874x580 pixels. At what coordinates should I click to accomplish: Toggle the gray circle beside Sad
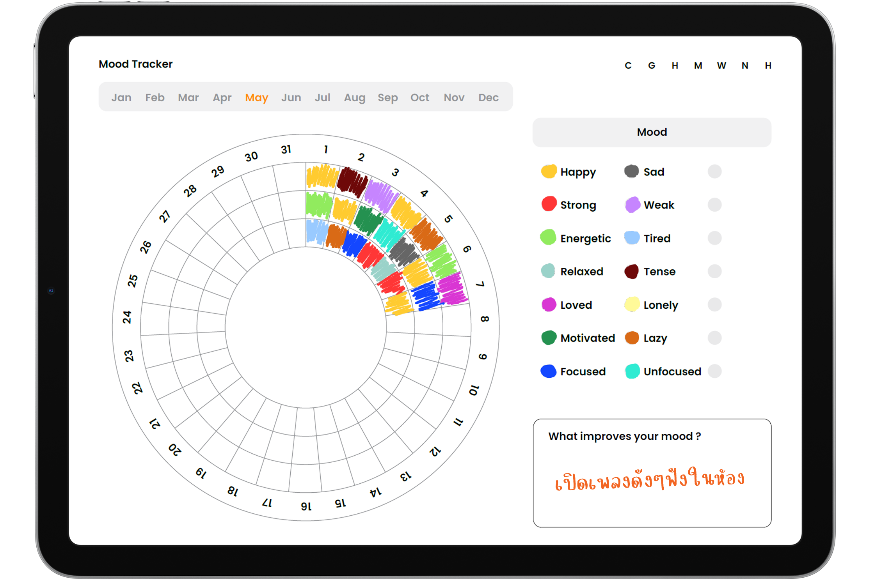click(x=714, y=172)
